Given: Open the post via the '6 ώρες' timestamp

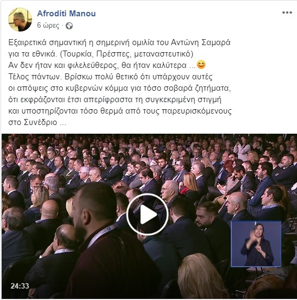Looking at the screenshot, I should (48, 26).
